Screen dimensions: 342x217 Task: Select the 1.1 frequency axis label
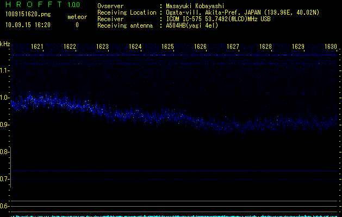(5, 71)
